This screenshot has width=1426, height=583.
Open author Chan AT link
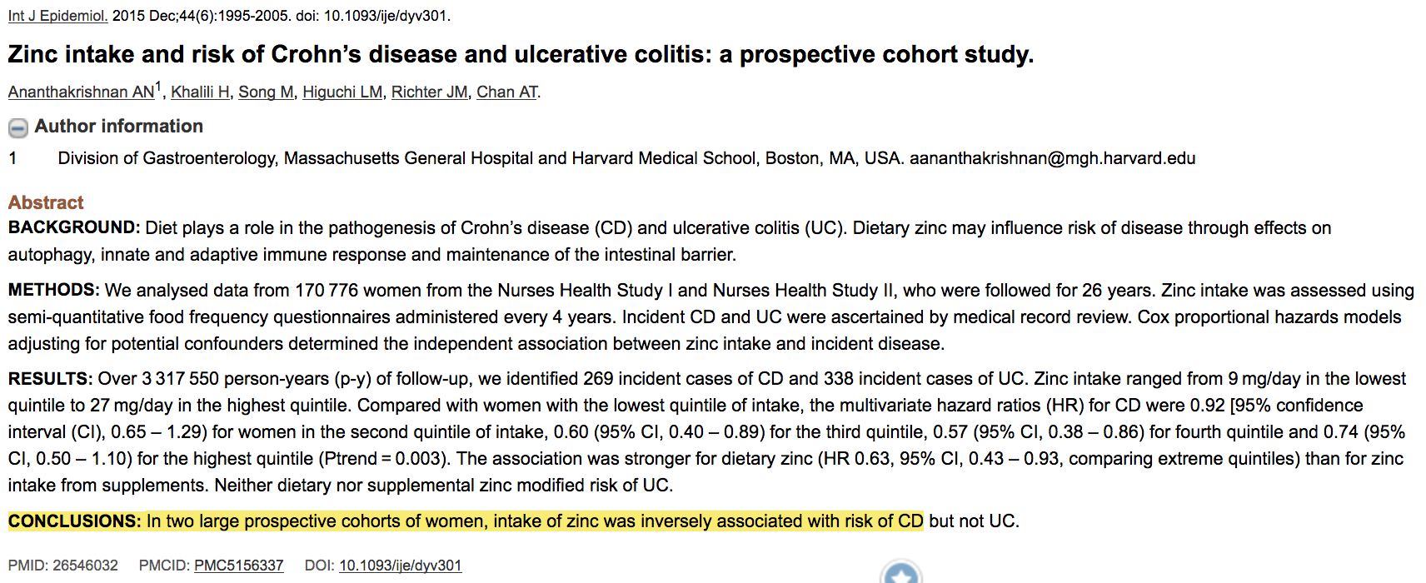pyautogui.click(x=506, y=92)
